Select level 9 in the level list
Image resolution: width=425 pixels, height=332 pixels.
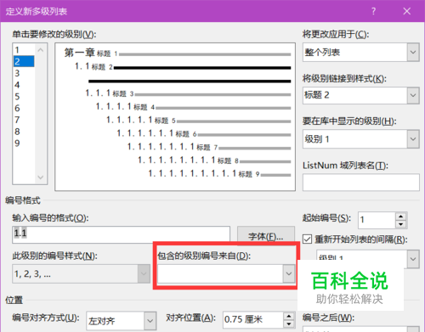click(x=24, y=143)
